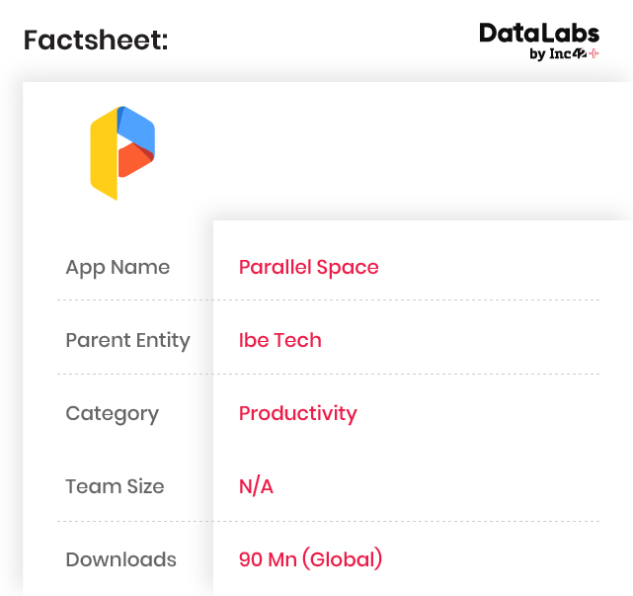Click the Parallel Space app logo
This screenshot has width=633, height=596.
(x=122, y=152)
